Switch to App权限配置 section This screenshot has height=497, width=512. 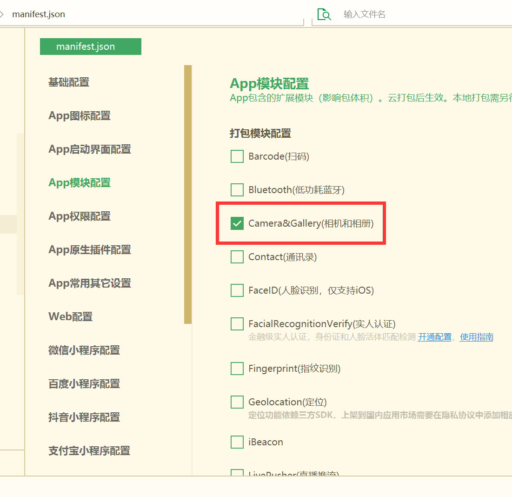point(80,216)
